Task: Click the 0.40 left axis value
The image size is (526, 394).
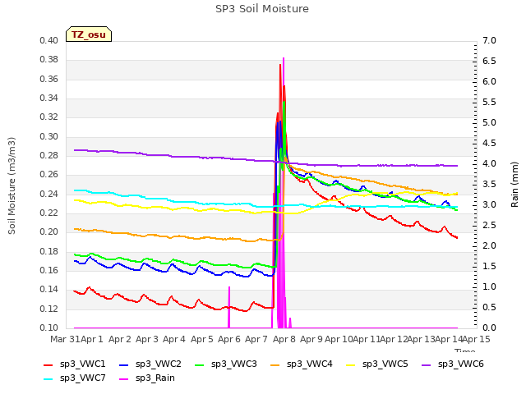Action: [49, 40]
